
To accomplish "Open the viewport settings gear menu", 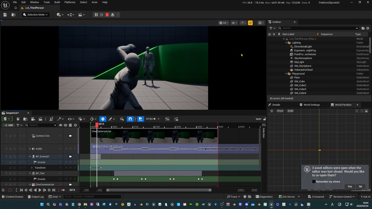I will 261,23.
